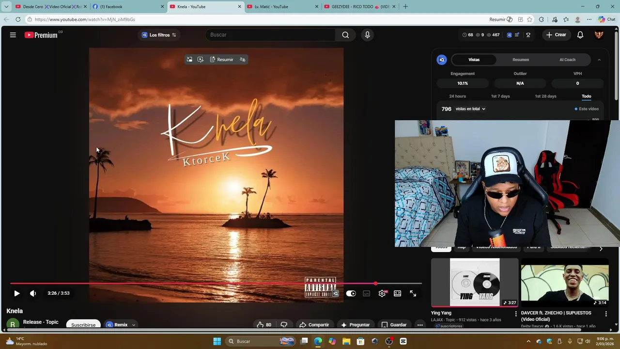Save video with Guardar button
This screenshot has width=620, height=349.
(x=394, y=325)
